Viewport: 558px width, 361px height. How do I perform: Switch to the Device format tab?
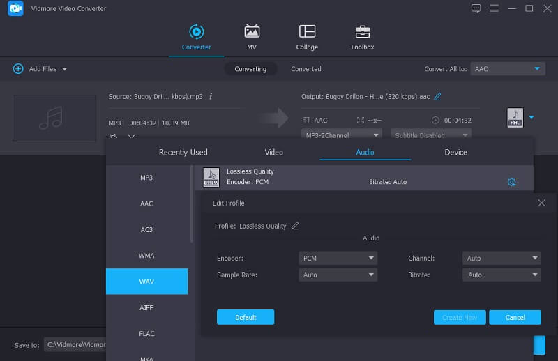455,152
